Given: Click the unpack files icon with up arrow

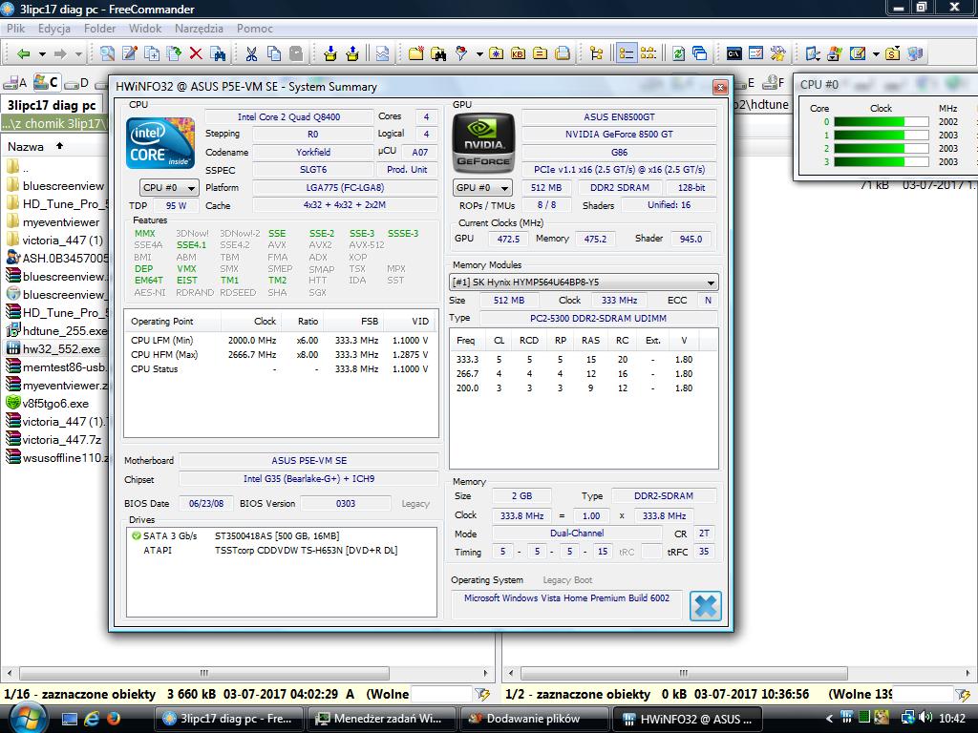Looking at the screenshot, I should pyautogui.click(x=352, y=53).
